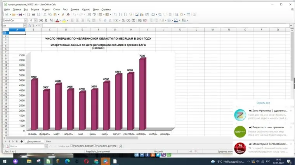Switch to the 'Лист' sheet tab
The width and height of the screenshot is (295, 165).
tap(49, 141)
